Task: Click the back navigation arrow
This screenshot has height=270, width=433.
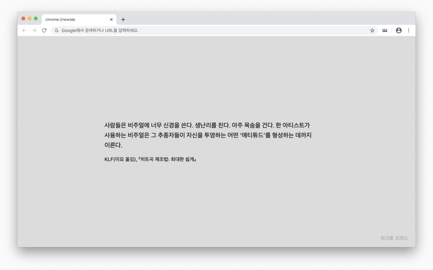Action: [x=24, y=30]
